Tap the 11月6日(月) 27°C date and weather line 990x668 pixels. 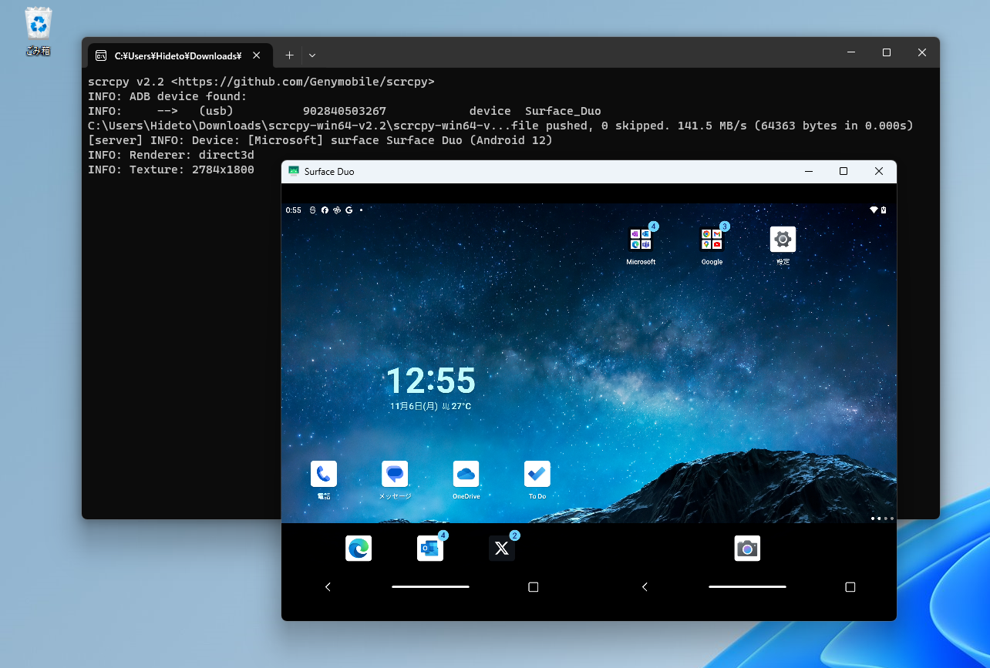pos(431,406)
